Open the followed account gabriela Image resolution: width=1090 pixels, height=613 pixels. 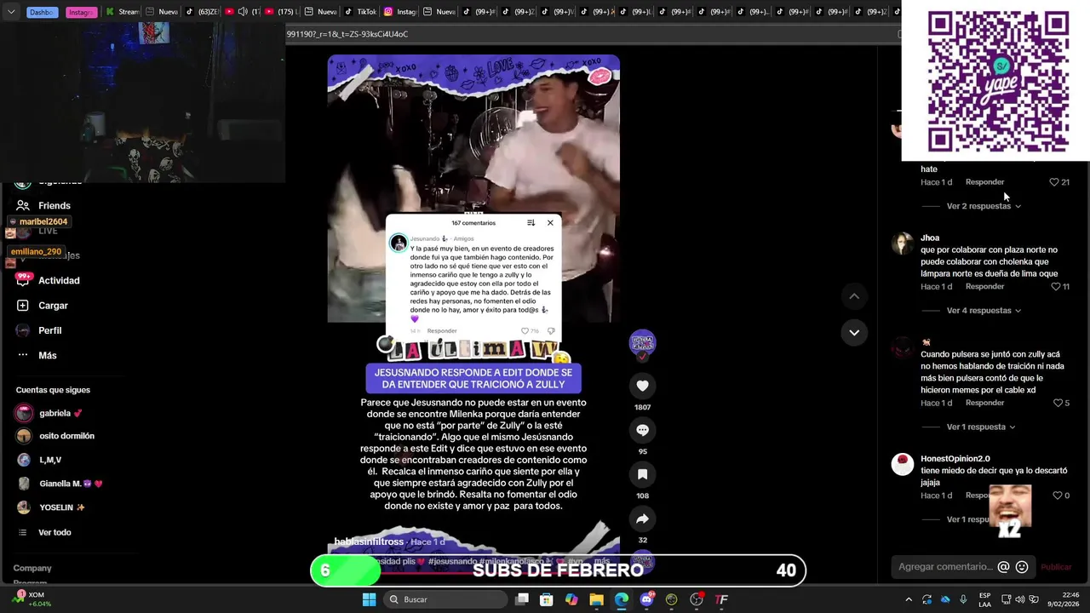(x=49, y=413)
